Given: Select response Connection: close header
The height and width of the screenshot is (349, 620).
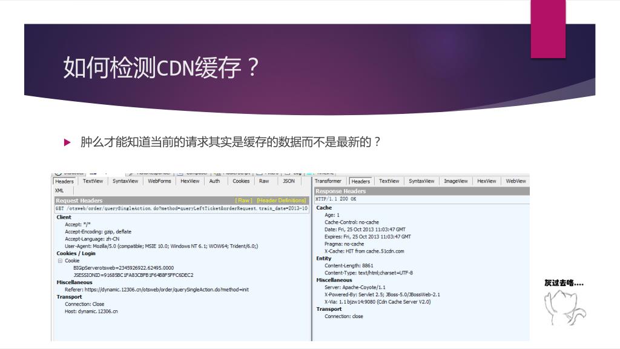Looking at the screenshot, I should 344,316.
